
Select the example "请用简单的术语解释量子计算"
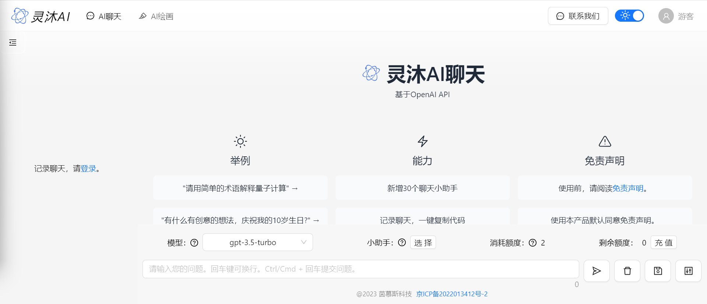click(x=240, y=188)
